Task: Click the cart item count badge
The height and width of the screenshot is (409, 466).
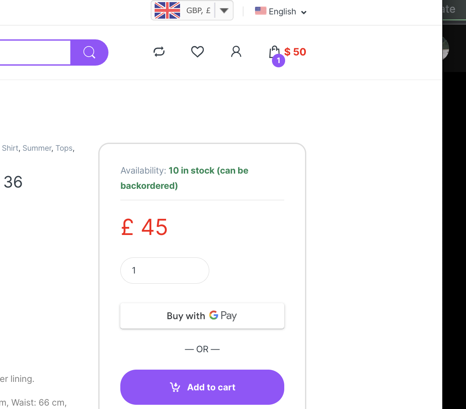Action: tap(278, 61)
